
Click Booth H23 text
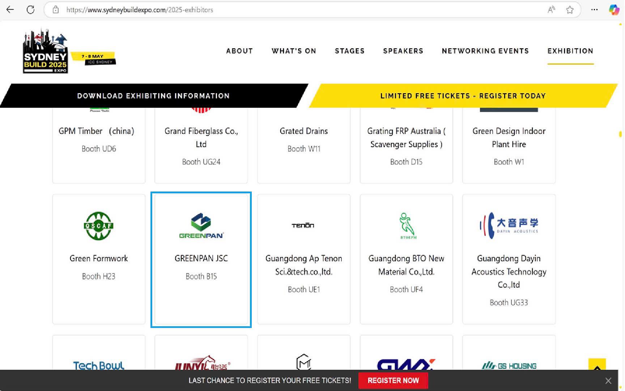[x=99, y=276]
